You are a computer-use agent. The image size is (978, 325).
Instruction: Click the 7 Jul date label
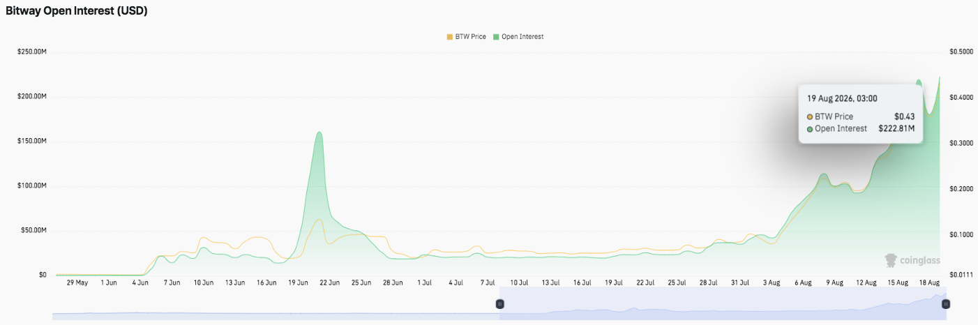488,283
